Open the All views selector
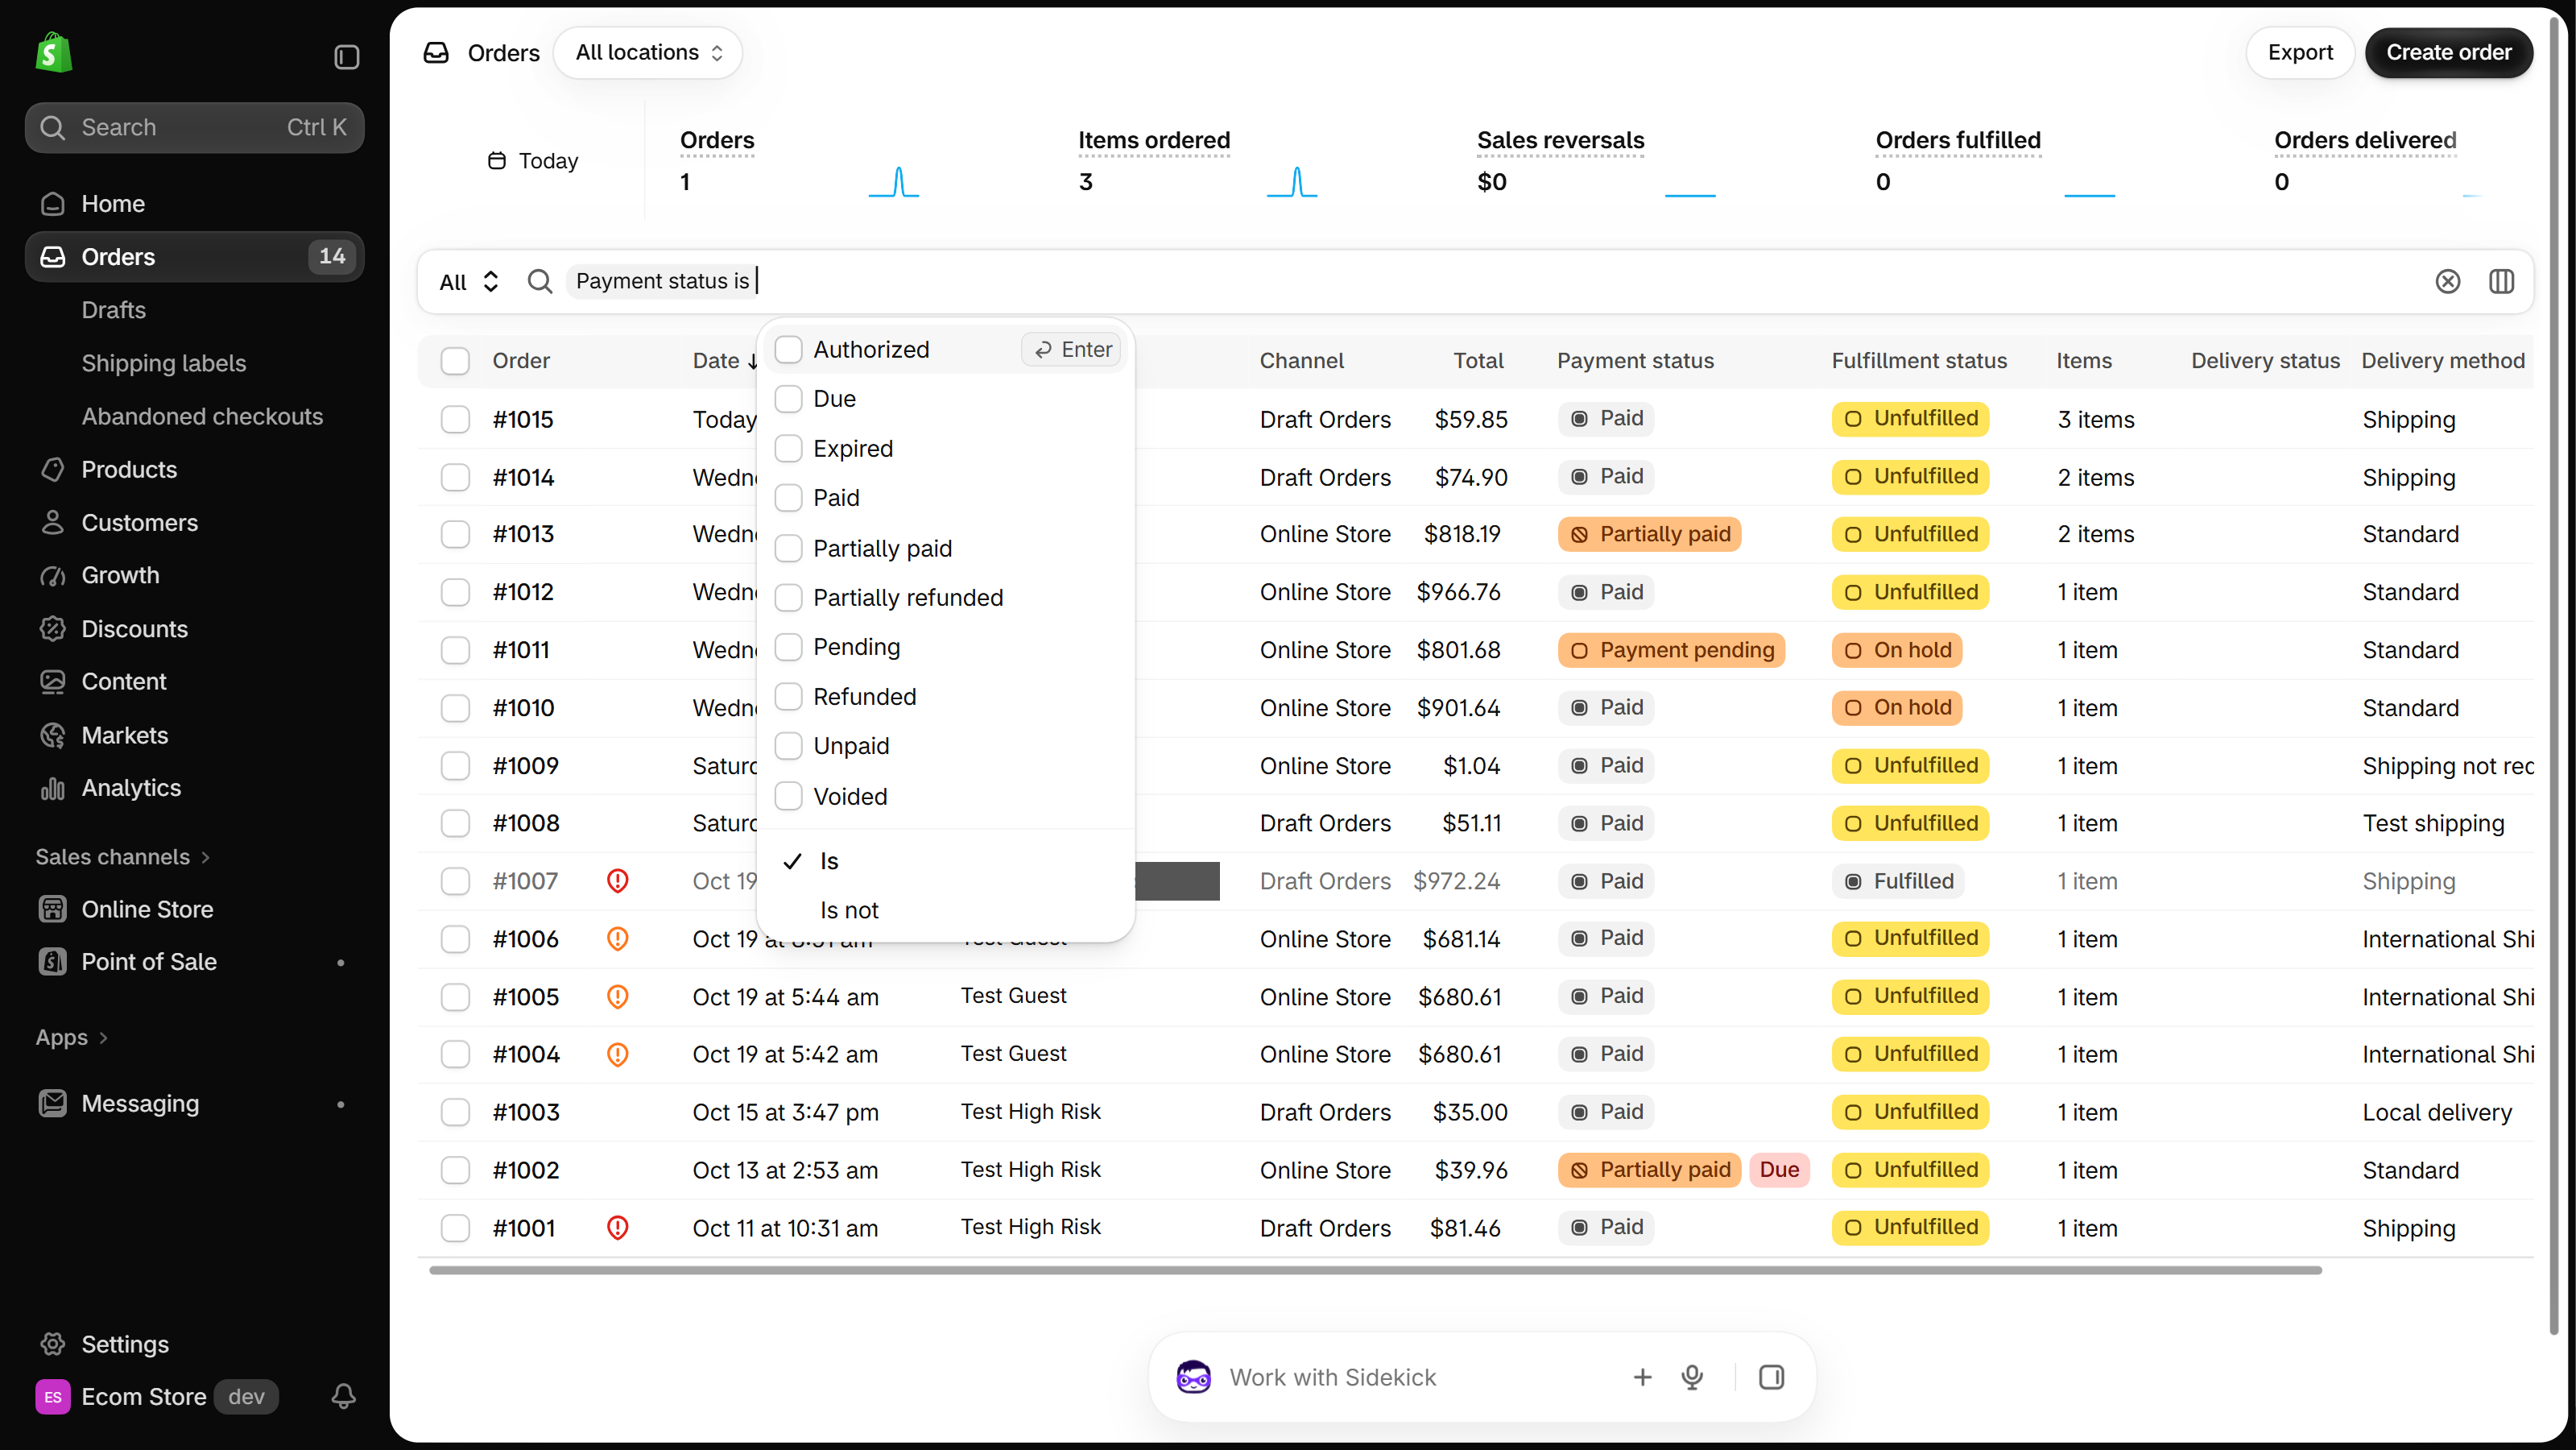Viewport: 2576px width, 1450px height. pos(469,281)
